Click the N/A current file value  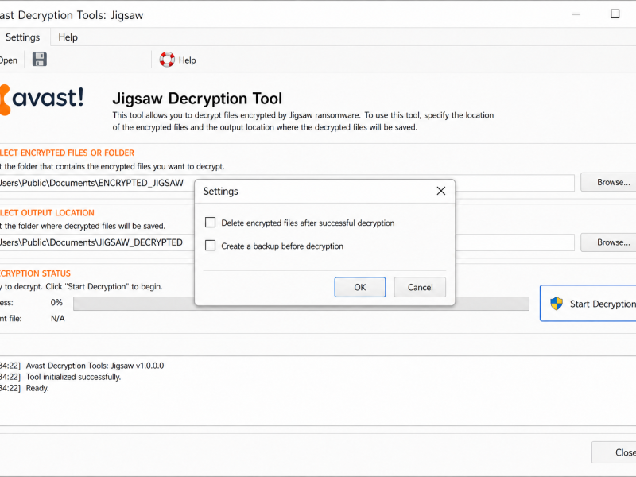(x=57, y=319)
